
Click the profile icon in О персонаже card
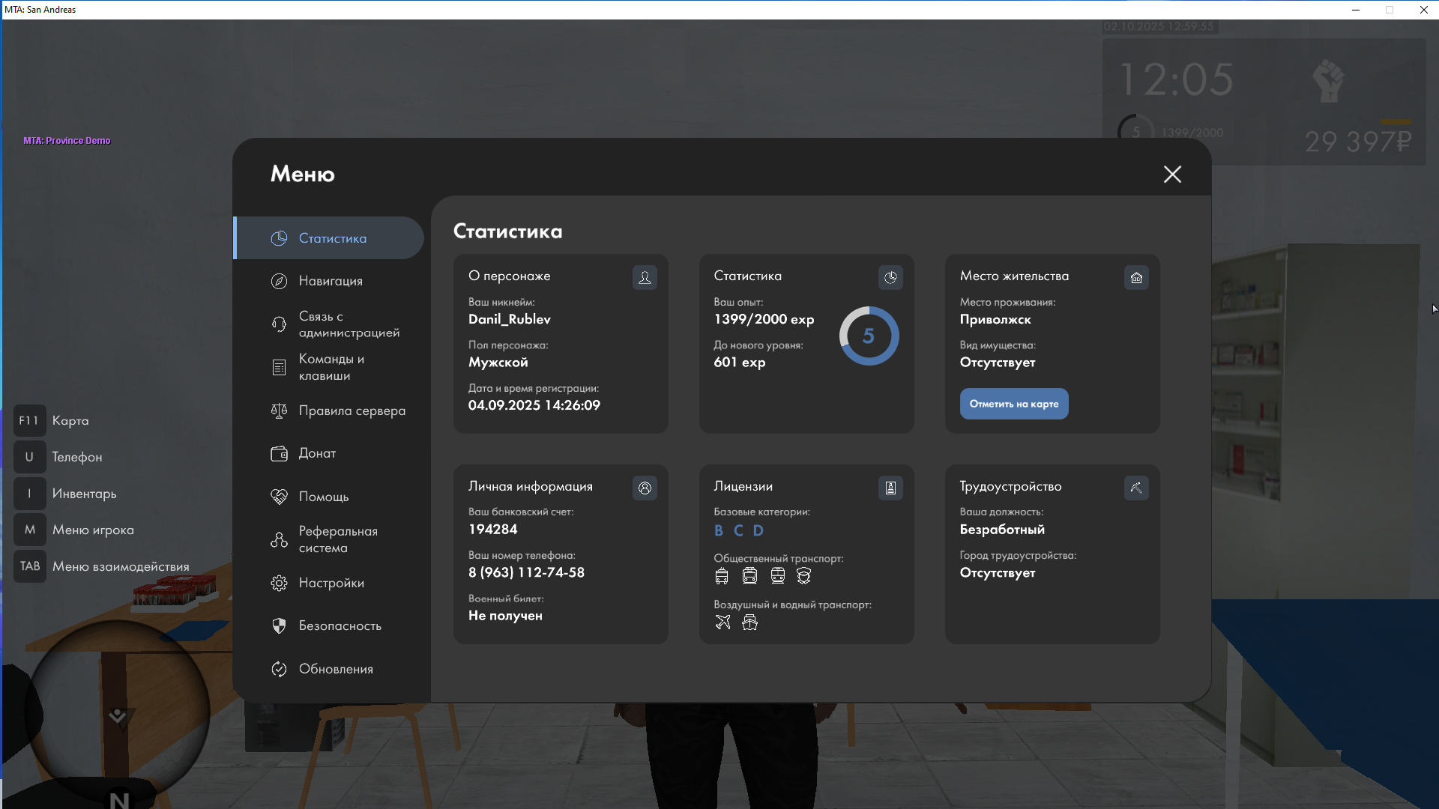pyautogui.click(x=645, y=278)
